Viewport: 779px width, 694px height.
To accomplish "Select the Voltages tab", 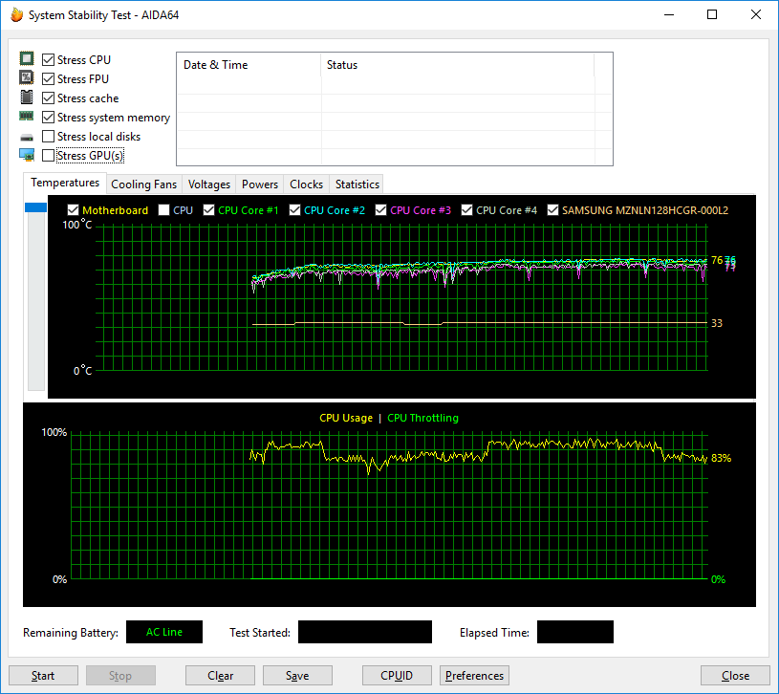I will [x=209, y=184].
